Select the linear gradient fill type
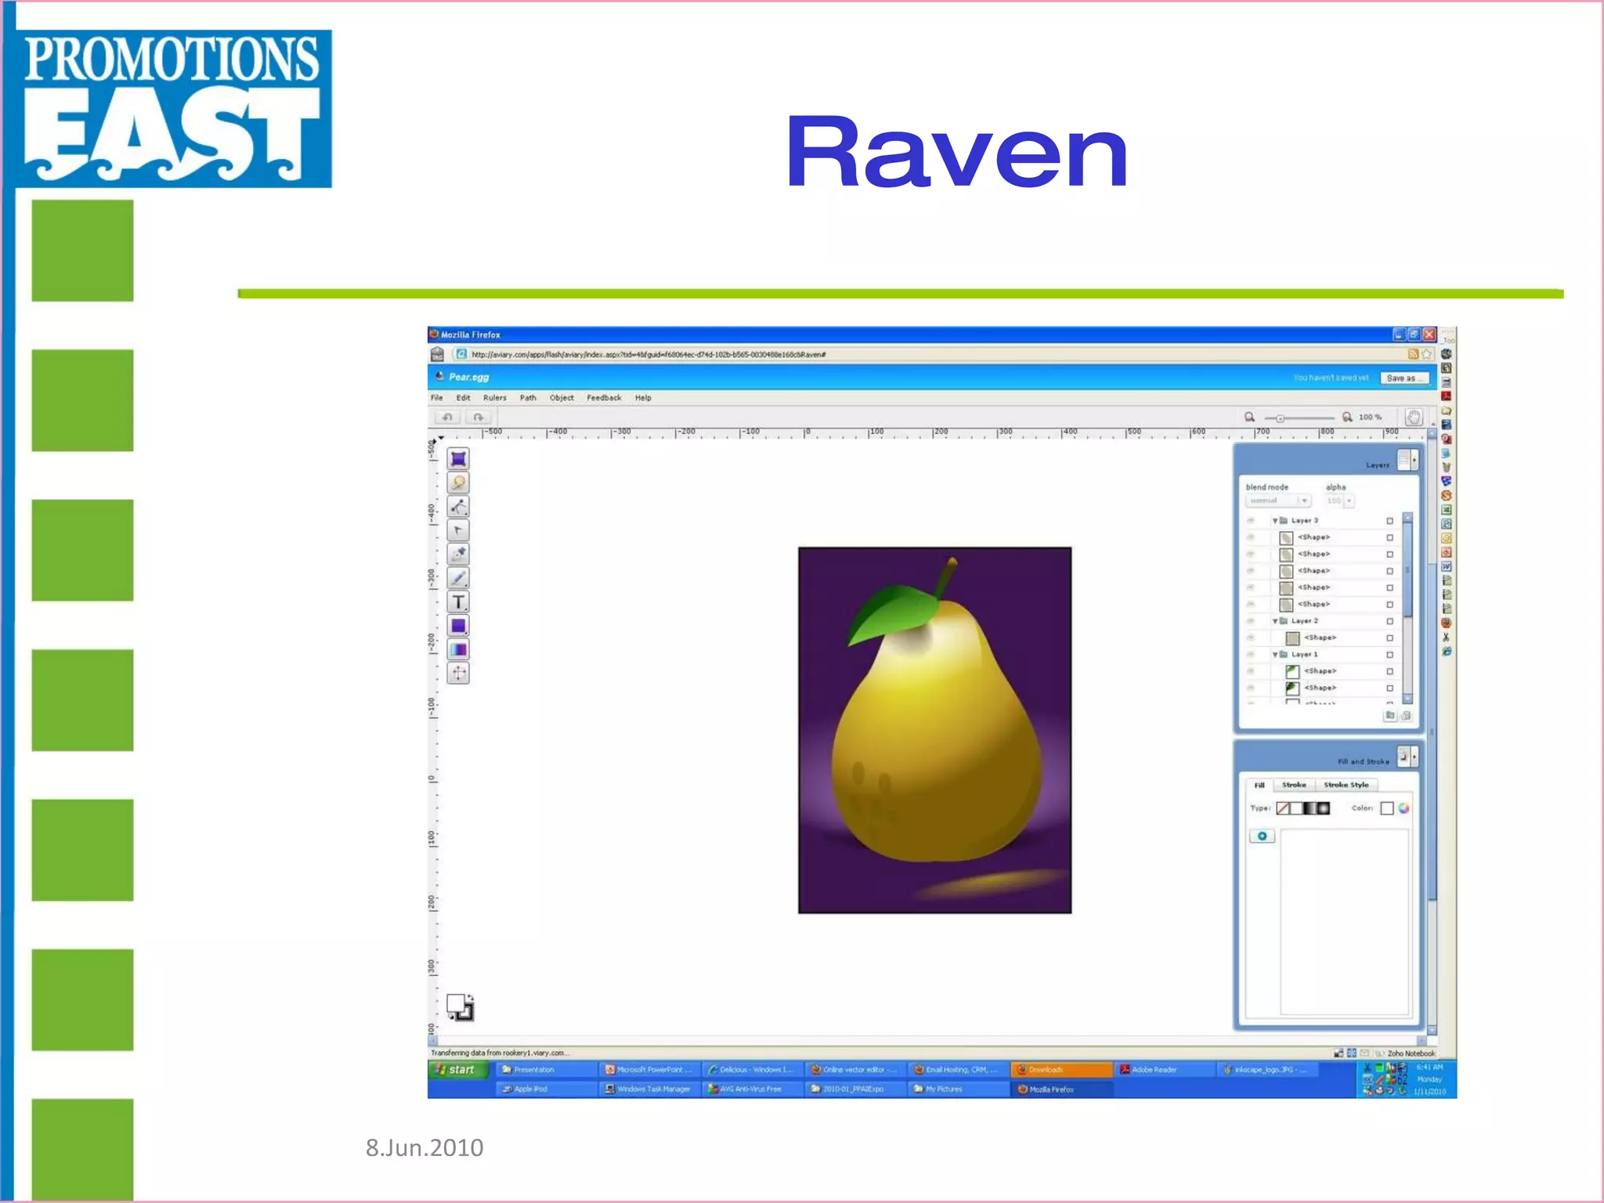 (1310, 808)
